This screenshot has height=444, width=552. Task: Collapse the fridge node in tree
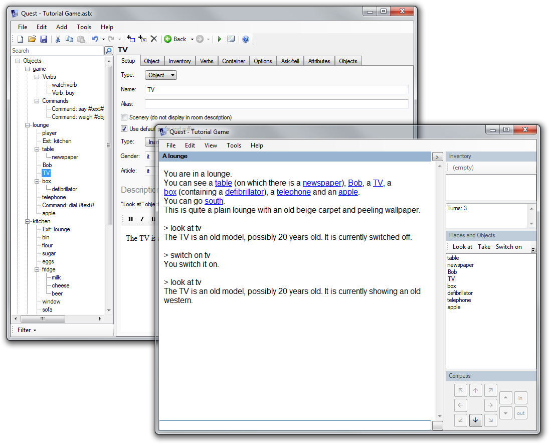tap(37, 269)
